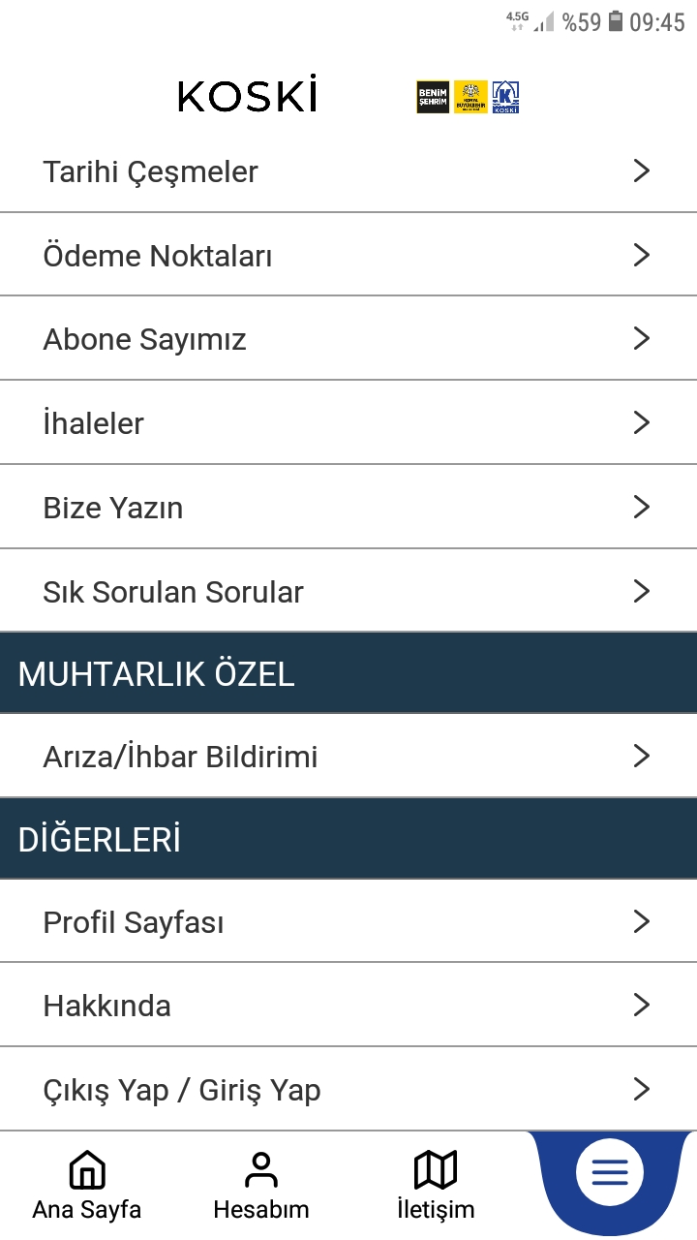Select Bize Yazın menu item
Screen dimensions: 697x1240
(x=113, y=508)
